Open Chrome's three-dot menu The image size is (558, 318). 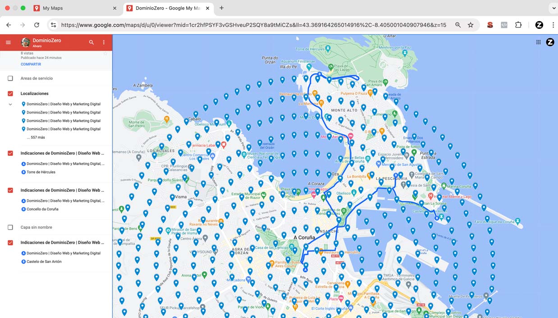[x=553, y=25]
